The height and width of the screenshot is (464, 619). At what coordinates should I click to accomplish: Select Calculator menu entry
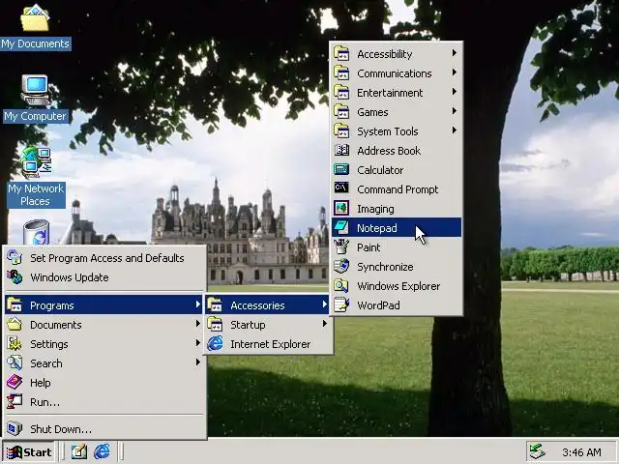pos(397,170)
